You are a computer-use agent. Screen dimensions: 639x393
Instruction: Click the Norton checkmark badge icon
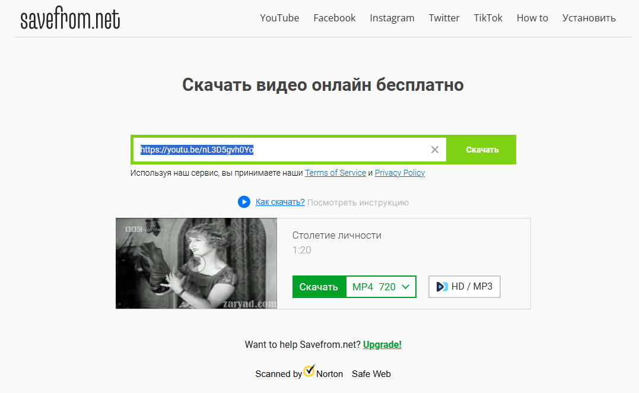point(309,371)
